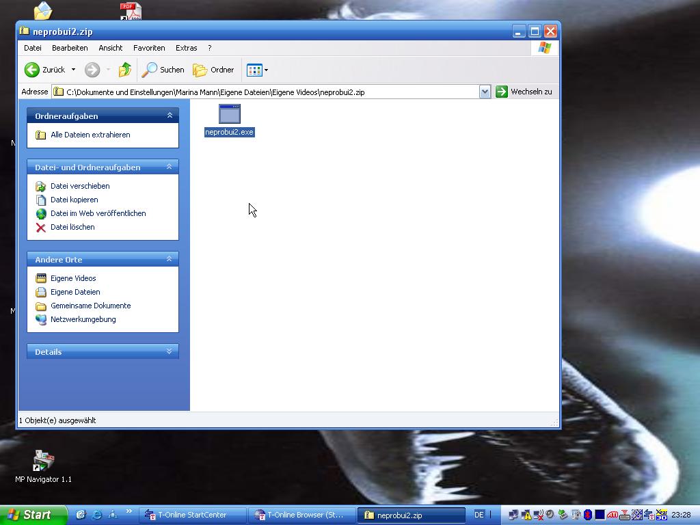Toggle the Ordner folders pane
The image size is (700, 525).
(x=213, y=70)
